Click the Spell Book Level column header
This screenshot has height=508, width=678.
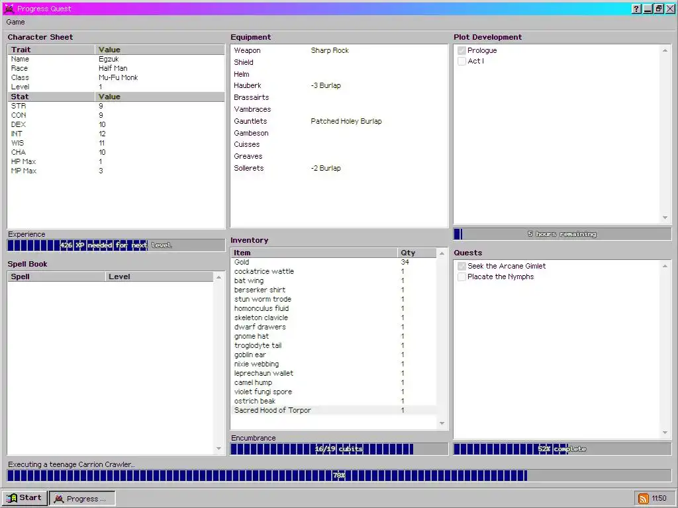tap(159, 277)
